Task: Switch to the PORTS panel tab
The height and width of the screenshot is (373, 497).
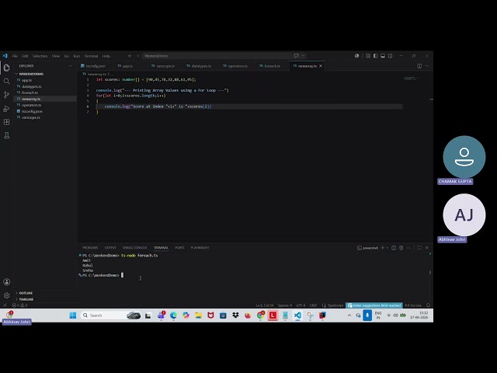Action: 179,248
